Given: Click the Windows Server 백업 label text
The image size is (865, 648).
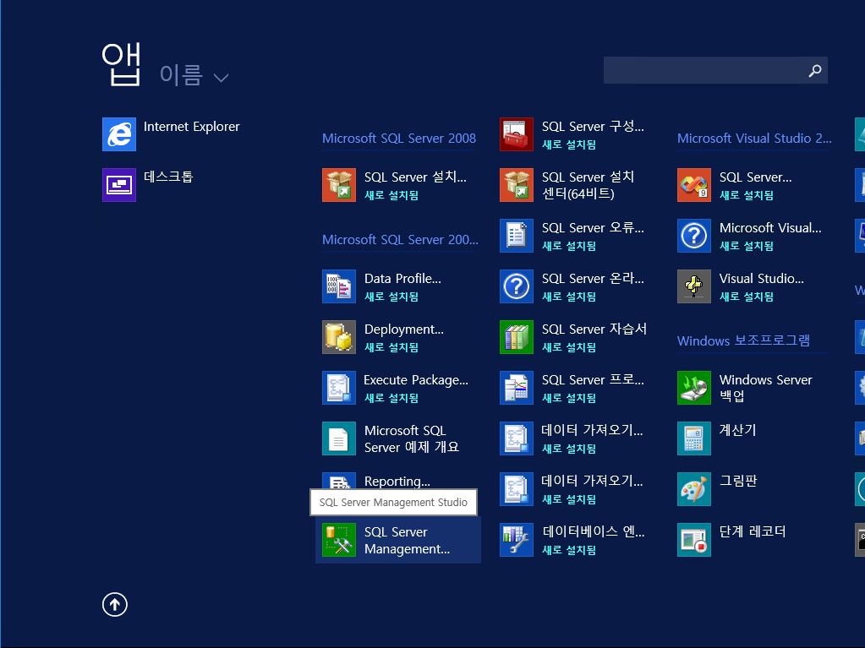Looking at the screenshot, I should (766, 388).
